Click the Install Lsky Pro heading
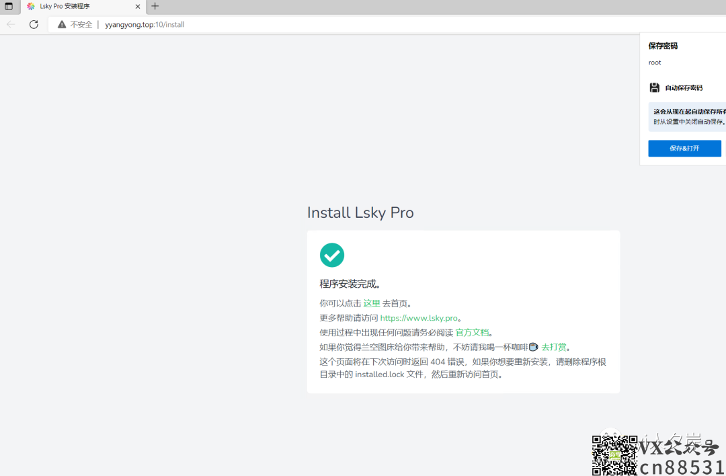 (360, 212)
